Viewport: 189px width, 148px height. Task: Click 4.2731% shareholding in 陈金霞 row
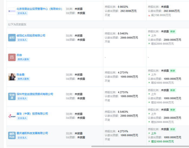pyautogui.click(x=123, y=73)
